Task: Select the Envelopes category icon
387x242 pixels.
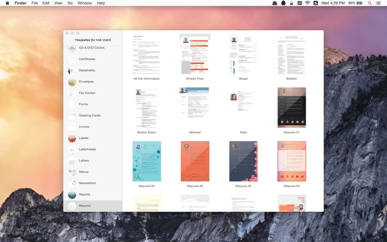Action: 72,82
